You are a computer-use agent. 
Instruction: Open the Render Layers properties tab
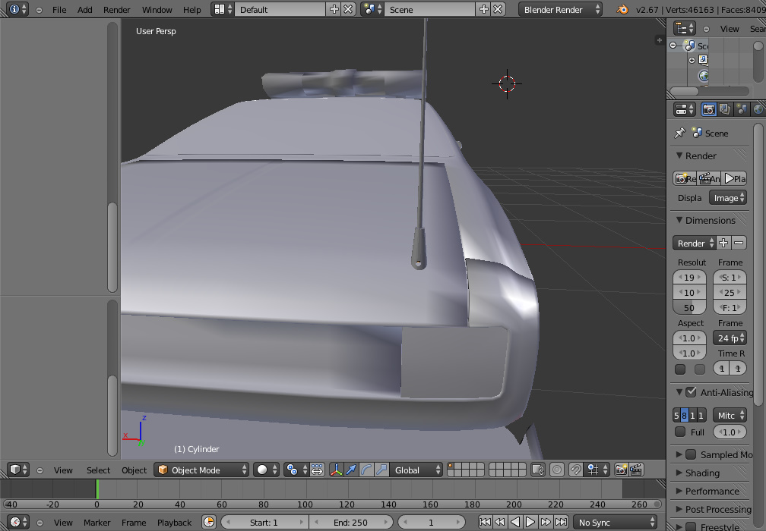click(x=725, y=109)
